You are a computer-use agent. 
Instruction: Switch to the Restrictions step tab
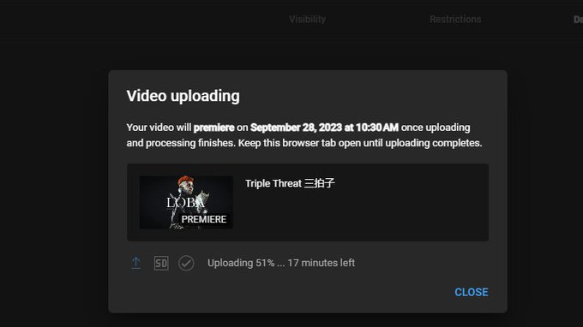pos(455,20)
